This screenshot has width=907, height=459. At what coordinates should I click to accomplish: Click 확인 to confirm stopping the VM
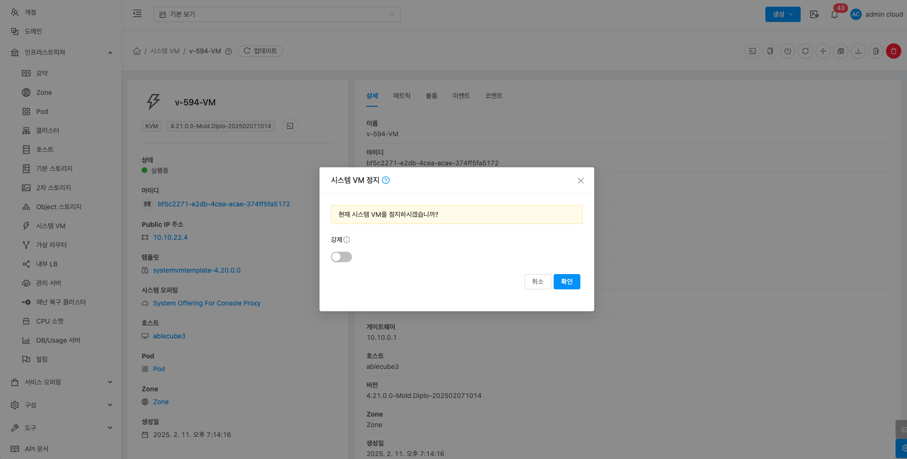click(567, 282)
